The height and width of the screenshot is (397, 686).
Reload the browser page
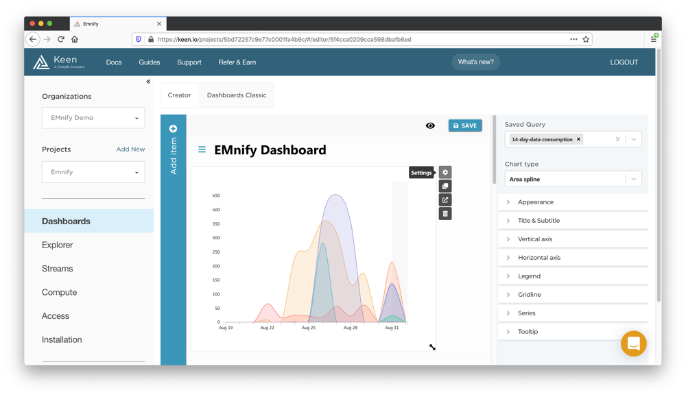point(61,39)
